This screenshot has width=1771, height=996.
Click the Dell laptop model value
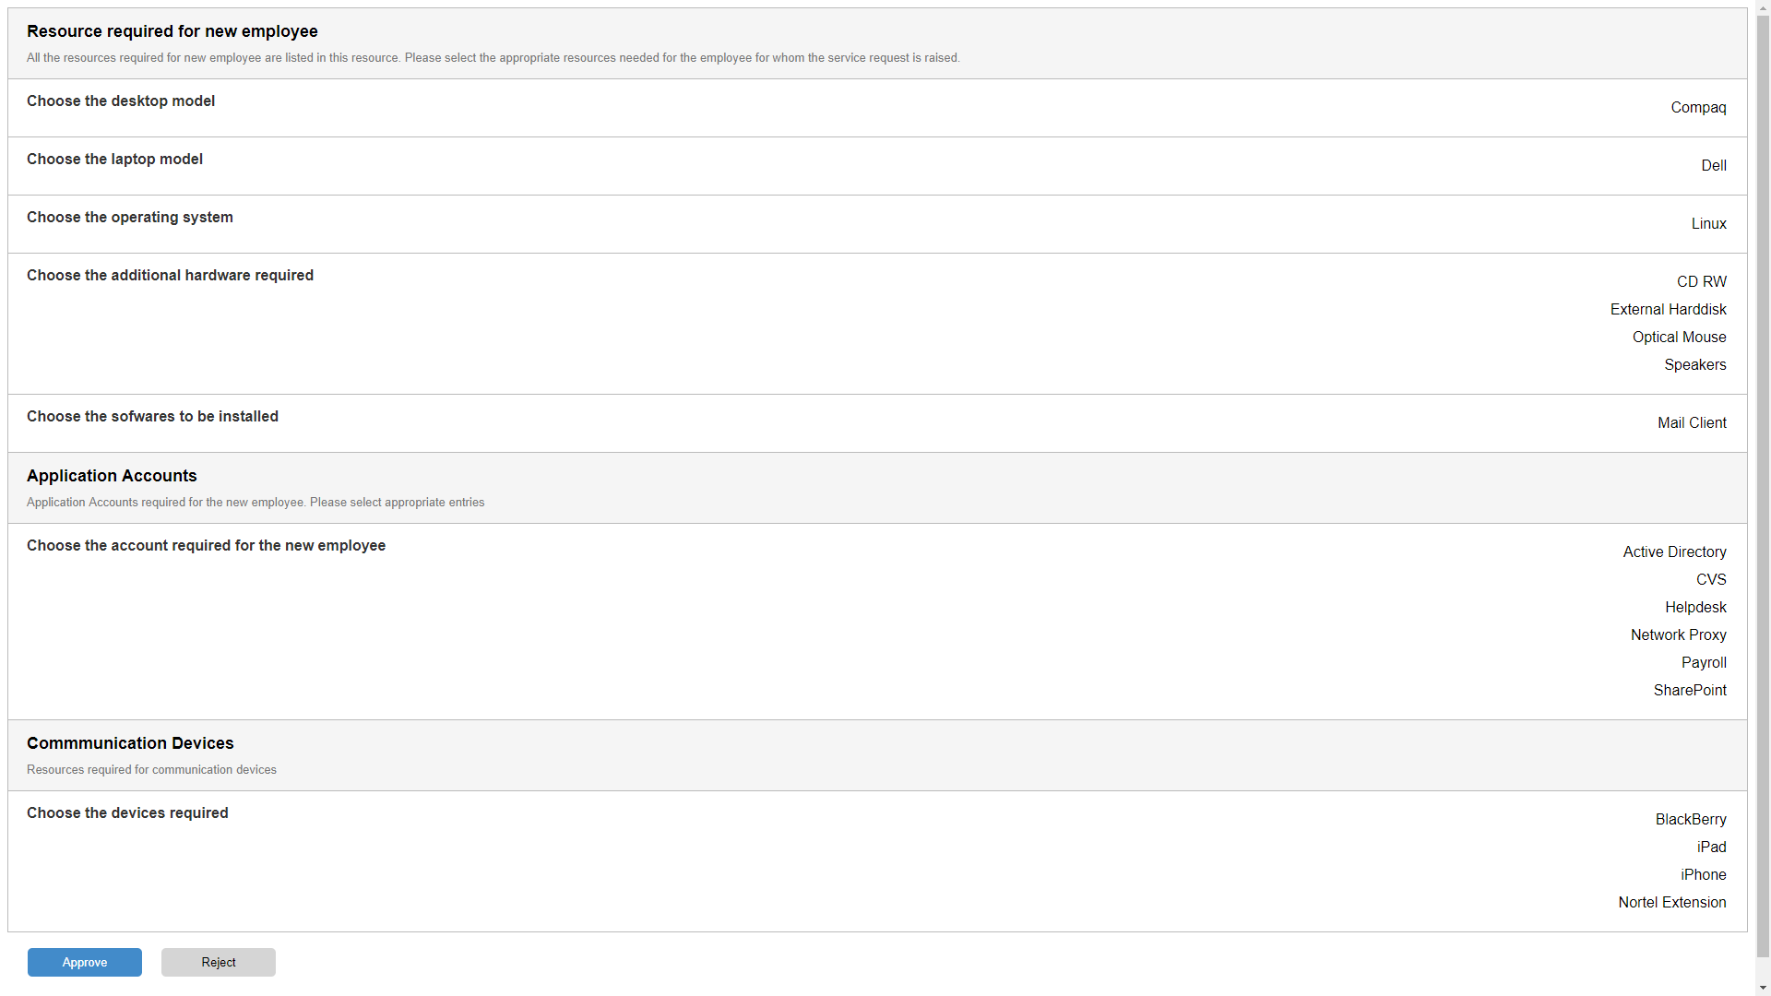[x=1713, y=165]
